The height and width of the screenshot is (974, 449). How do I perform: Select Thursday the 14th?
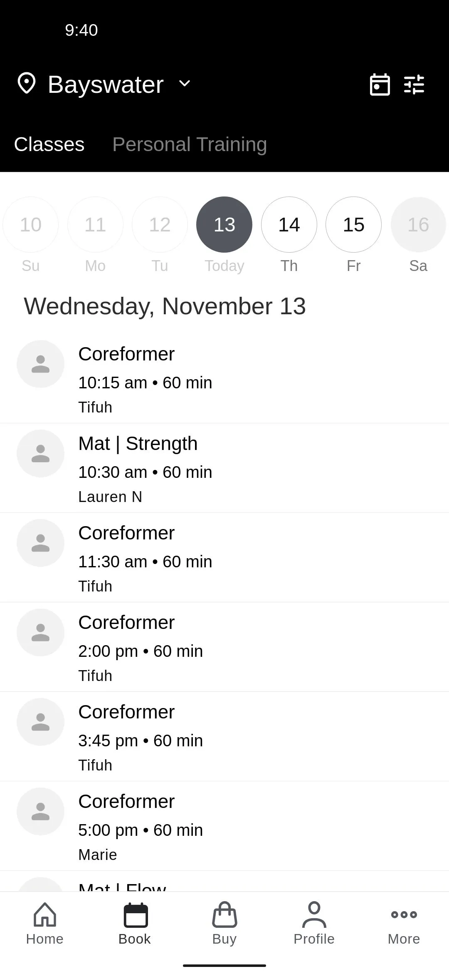[289, 225]
